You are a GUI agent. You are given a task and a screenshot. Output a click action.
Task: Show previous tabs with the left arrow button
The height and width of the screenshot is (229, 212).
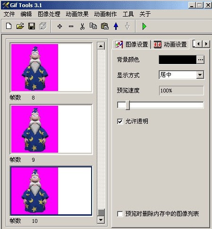[x=199, y=44]
